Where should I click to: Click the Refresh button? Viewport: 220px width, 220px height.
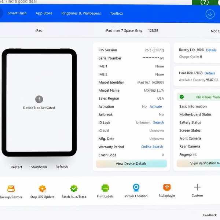pyautogui.click(x=62, y=167)
